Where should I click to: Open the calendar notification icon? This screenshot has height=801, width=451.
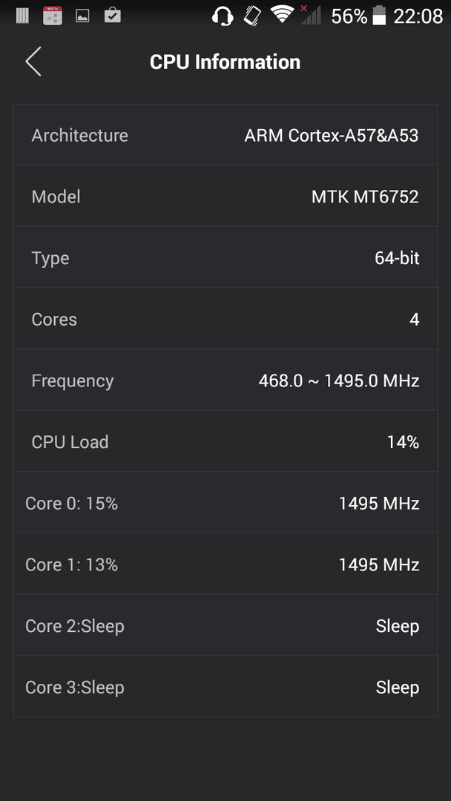(x=53, y=16)
